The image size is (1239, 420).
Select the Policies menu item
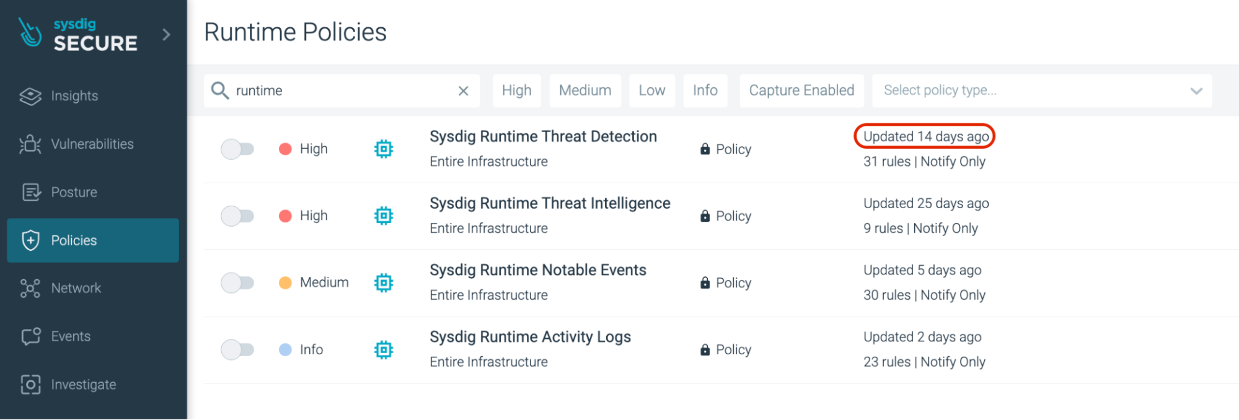click(x=93, y=240)
